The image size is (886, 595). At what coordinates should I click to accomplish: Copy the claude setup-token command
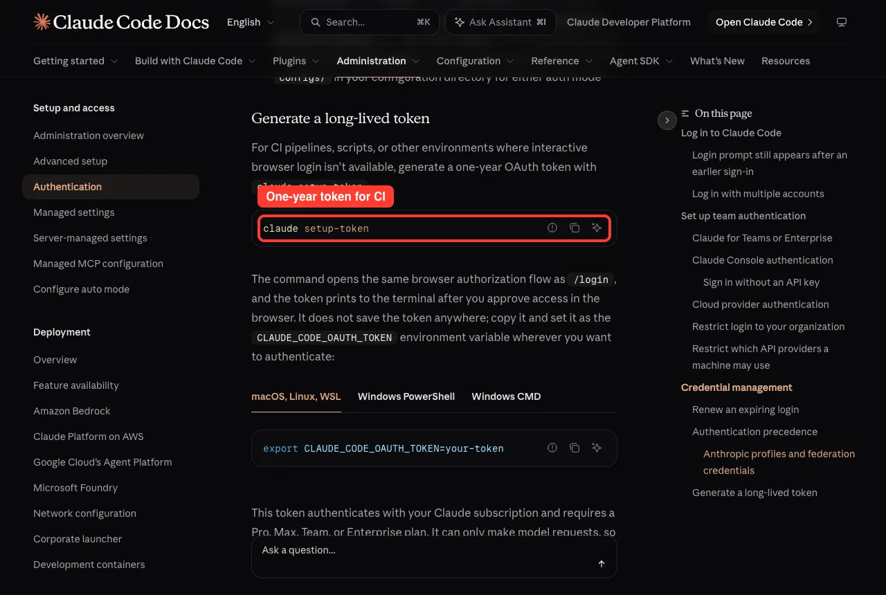(x=575, y=228)
